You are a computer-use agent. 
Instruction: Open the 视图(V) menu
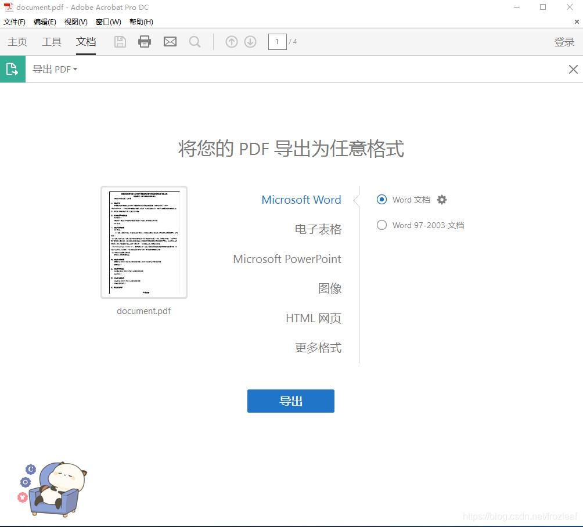(76, 22)
